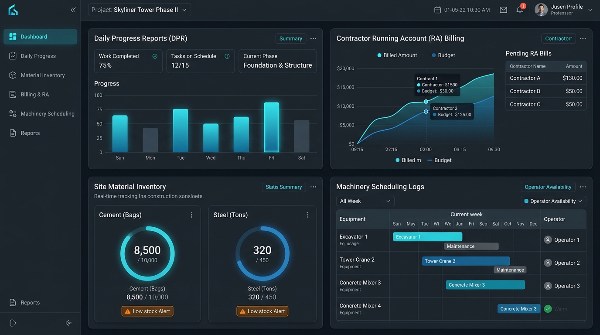Click the logout icon at sidebar bottom
The width and height of the screenshot is (600, 335).
[x=13, y=323]
